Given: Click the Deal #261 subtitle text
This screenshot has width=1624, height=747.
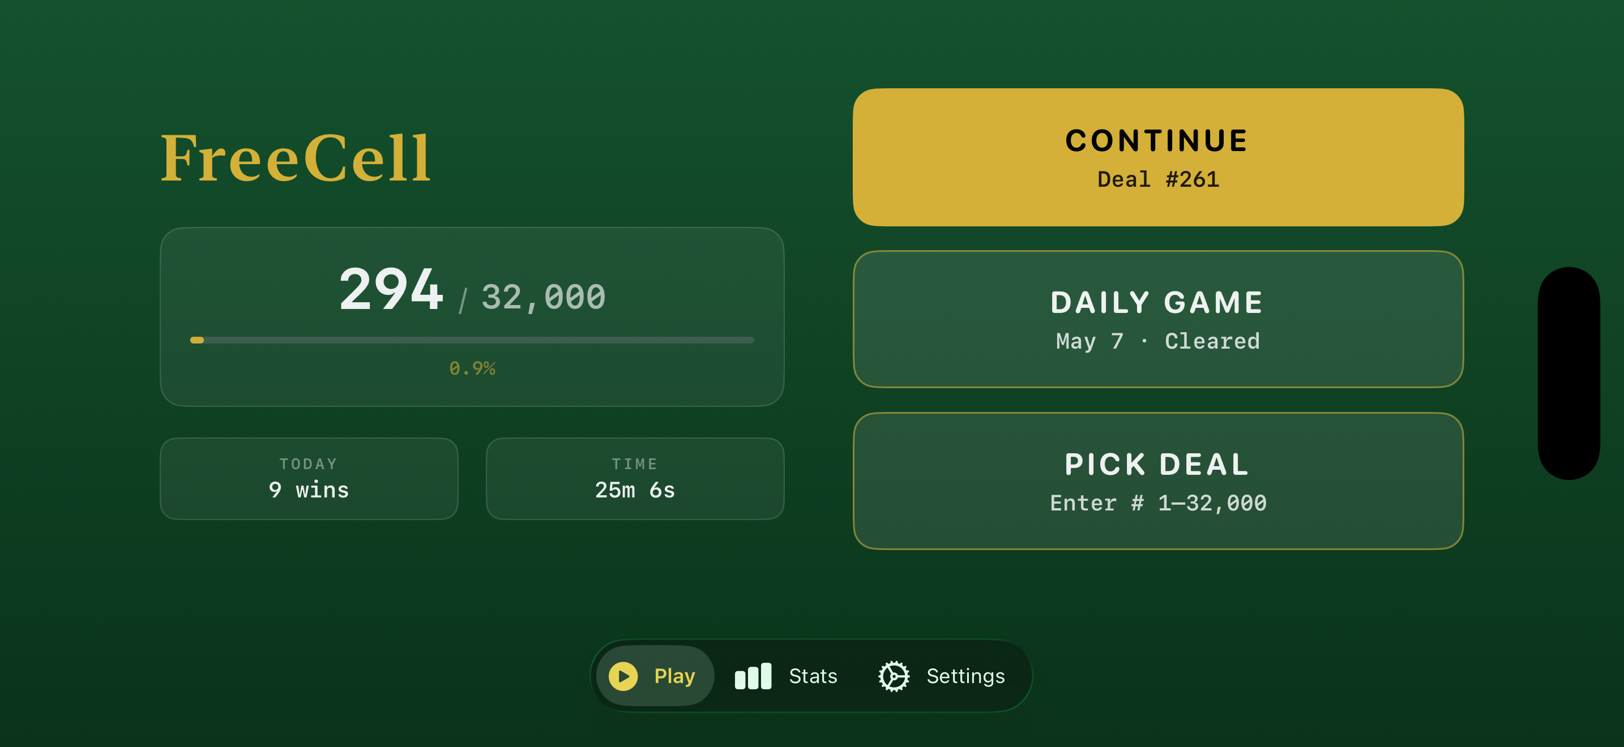Looking at the screenshot, I should [1158, 179].
